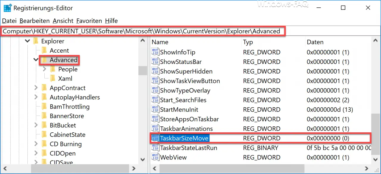
Task: Expand the CIDOpen key
Action: (36, 153)
